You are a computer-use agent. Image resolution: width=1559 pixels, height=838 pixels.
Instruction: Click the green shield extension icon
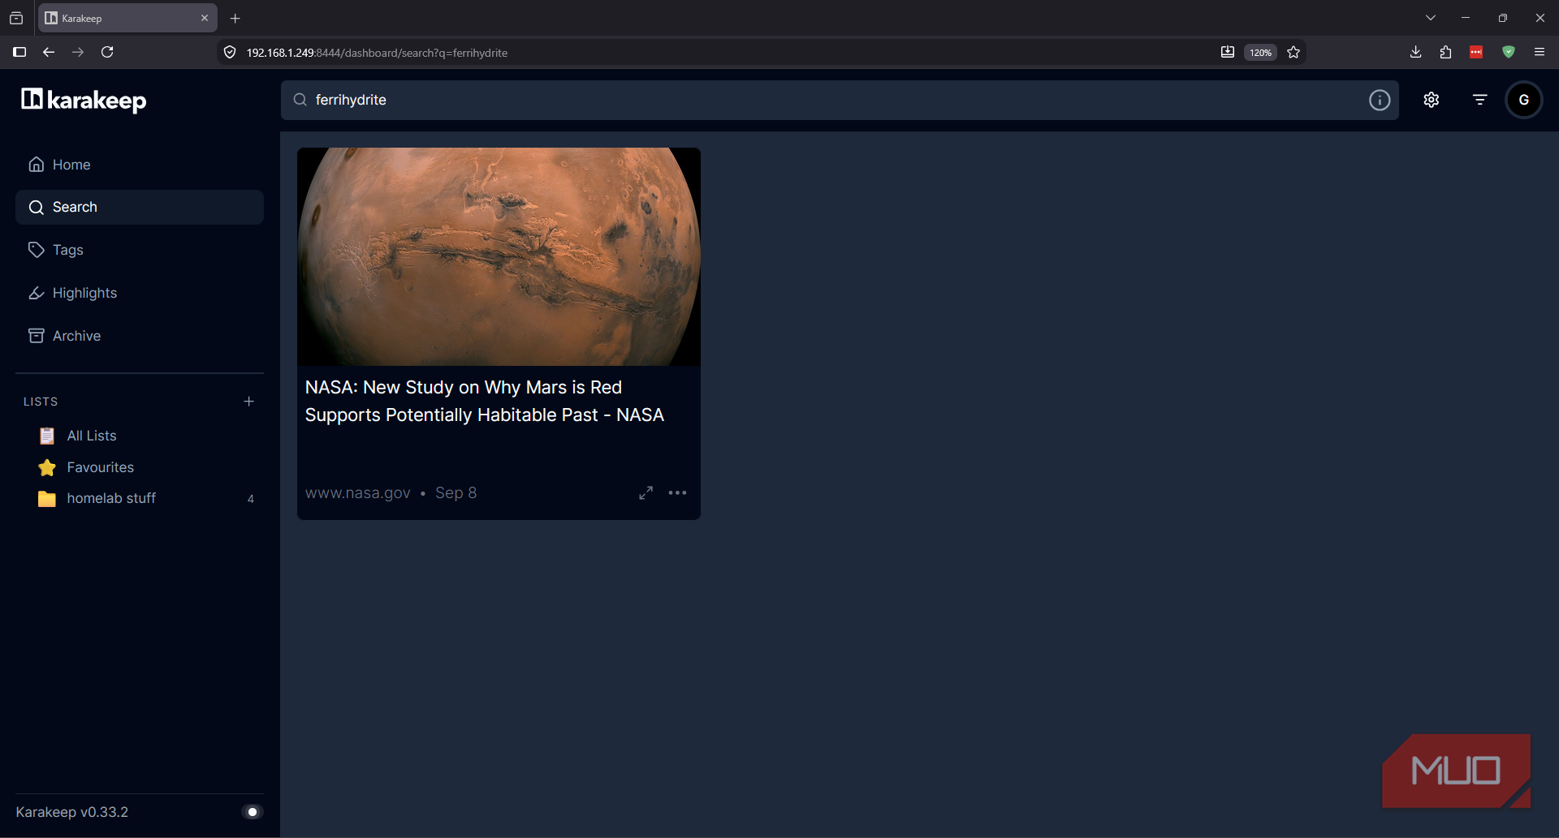[1509, 53]
